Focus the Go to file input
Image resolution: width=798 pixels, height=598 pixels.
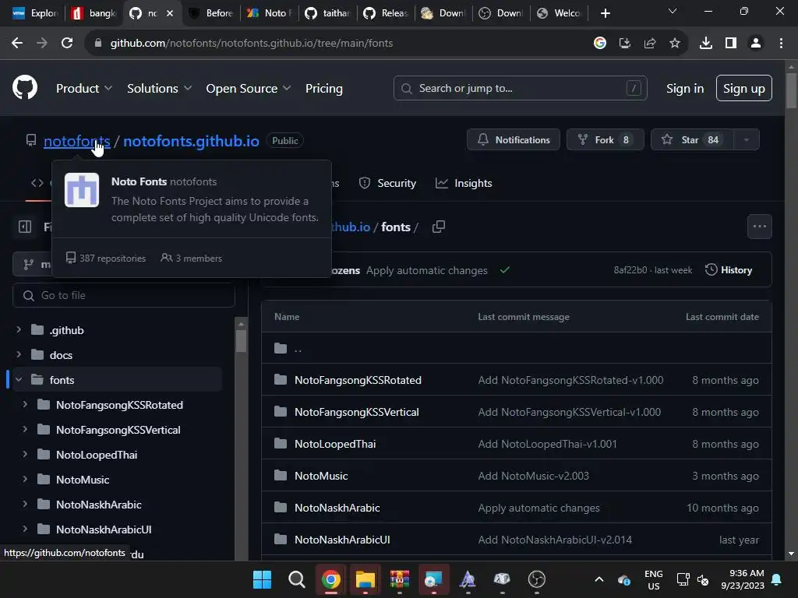tap(124, 295)
